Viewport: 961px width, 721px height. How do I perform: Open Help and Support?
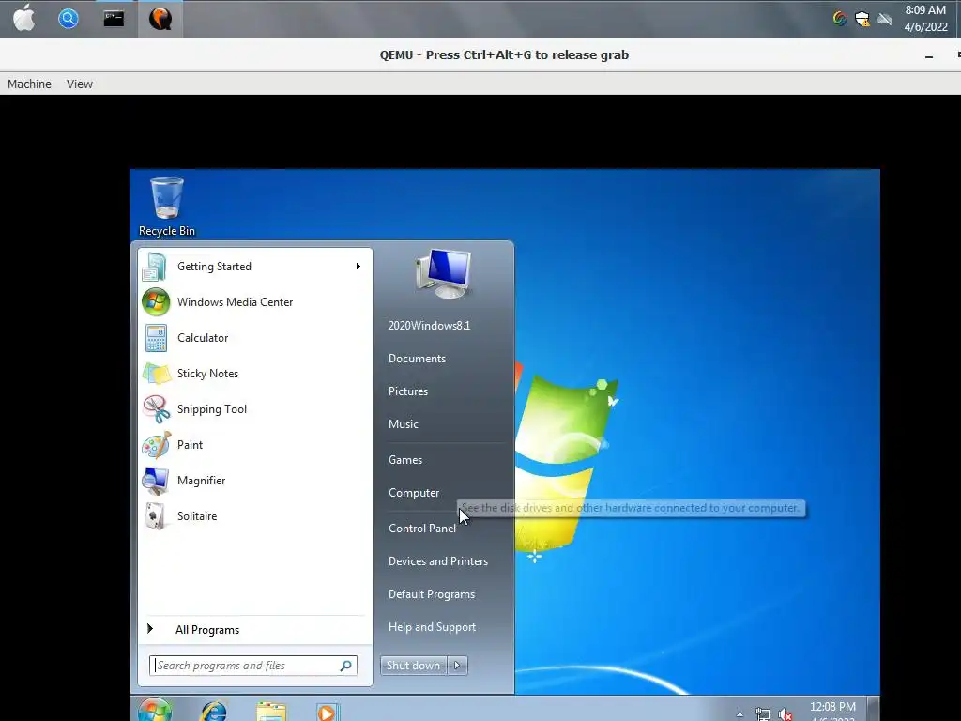[432, 627]
